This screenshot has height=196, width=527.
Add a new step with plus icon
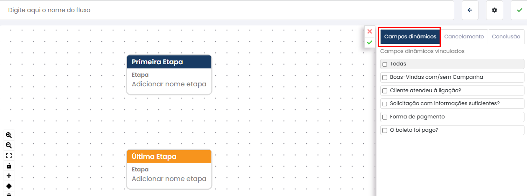click(x=9, y=176)
